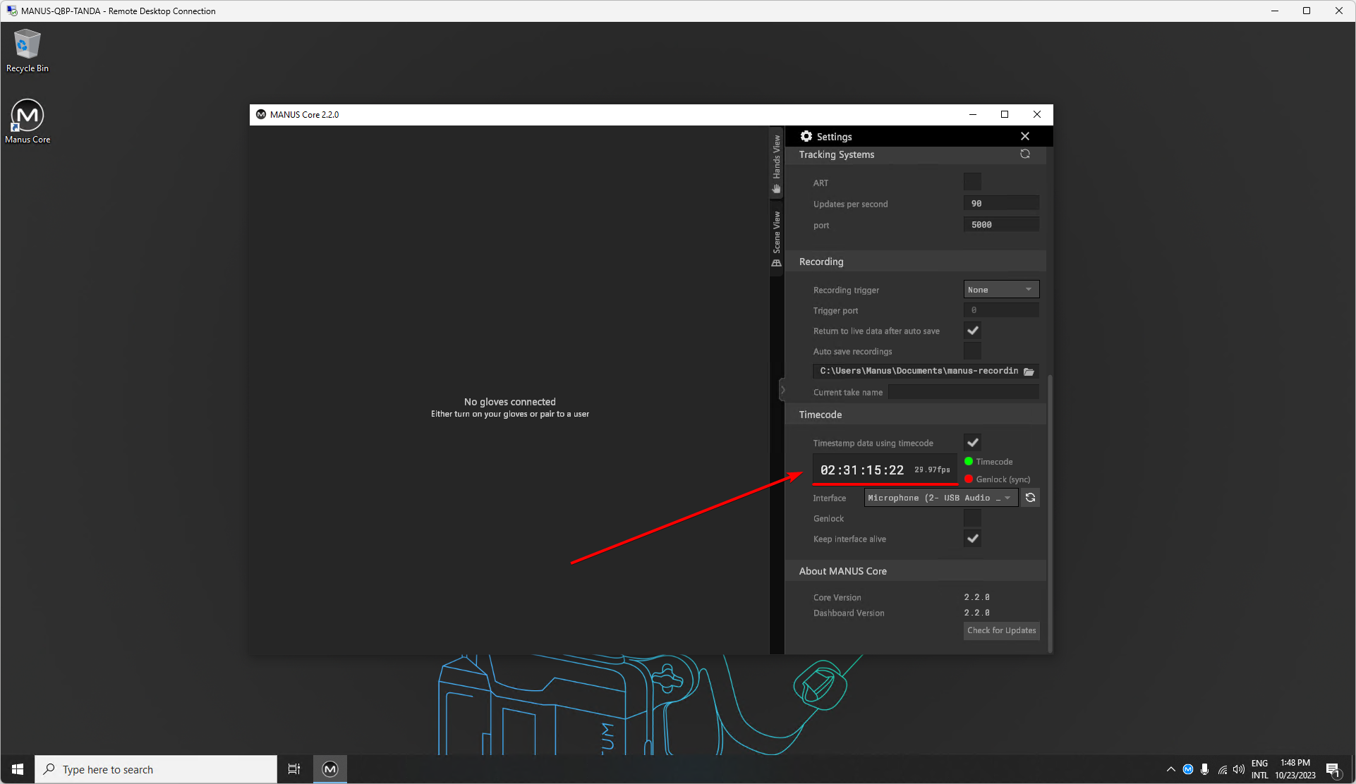Click the folder icon to browse recording path
Screen dimensions: 1356x784
pos(1029,372)
